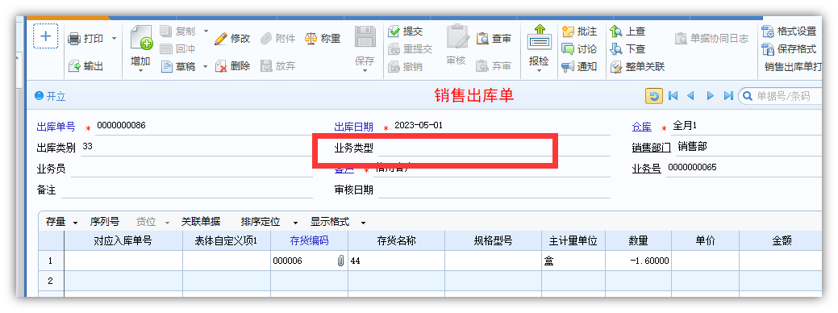Expand the 打印 dropdown arrow
The width and height of the screenshot is (838, 313).
pos(114,39)
